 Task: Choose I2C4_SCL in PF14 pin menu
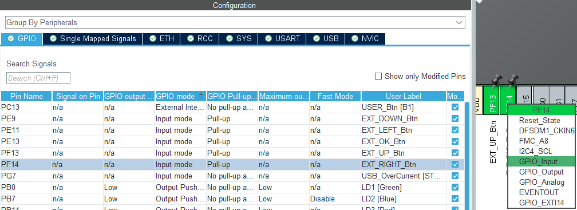[x=541, y=151]
